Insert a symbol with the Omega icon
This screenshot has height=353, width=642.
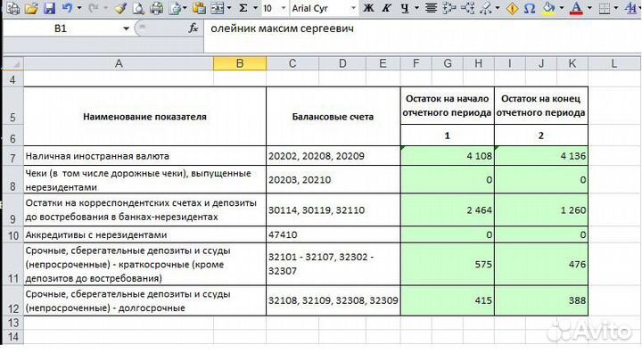coord(530,8)
